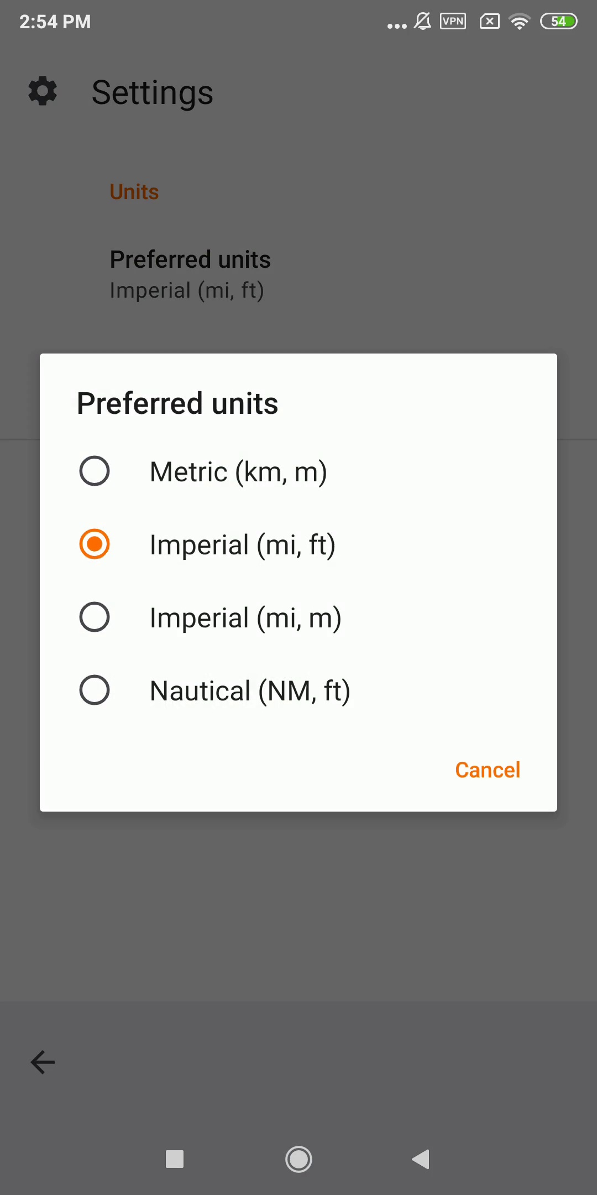Image resolution: width=597 pixels, height=1195 pixels.
Task: Tap the status bar three-dots indicator
Action: (397, 26)
